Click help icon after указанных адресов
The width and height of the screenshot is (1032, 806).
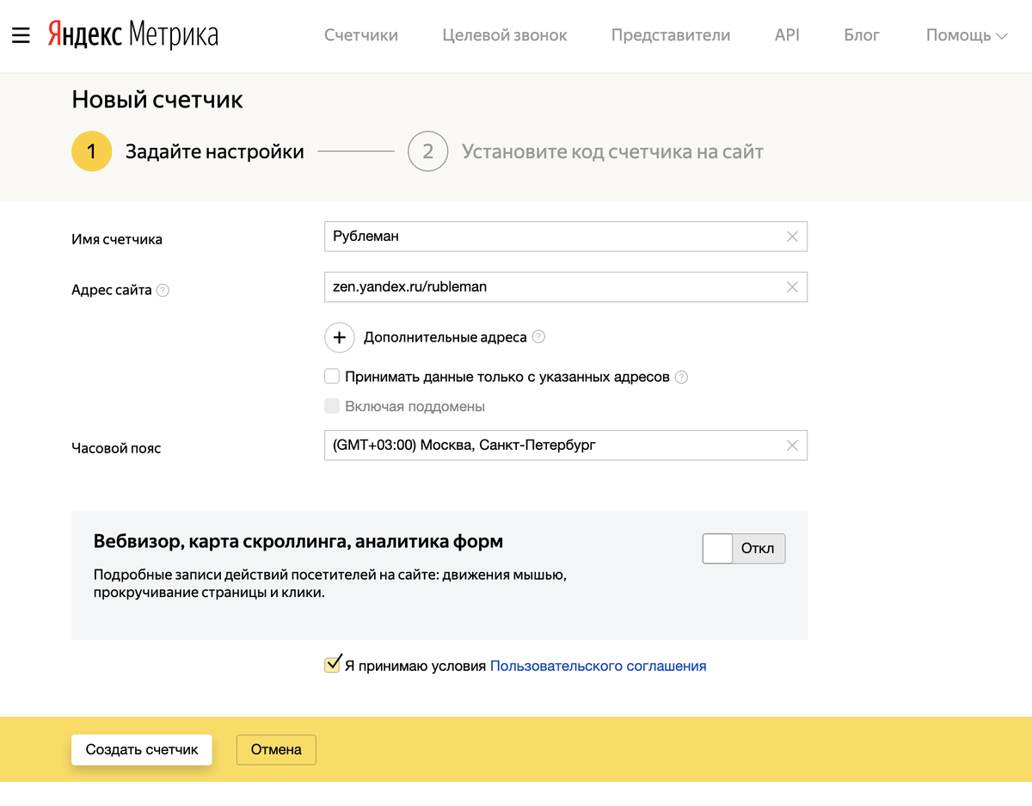point(682,377)
